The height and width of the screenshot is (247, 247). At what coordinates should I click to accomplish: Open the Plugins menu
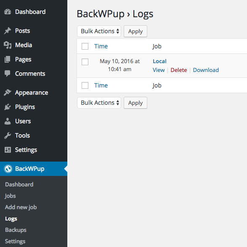click(x=25, y=107)
